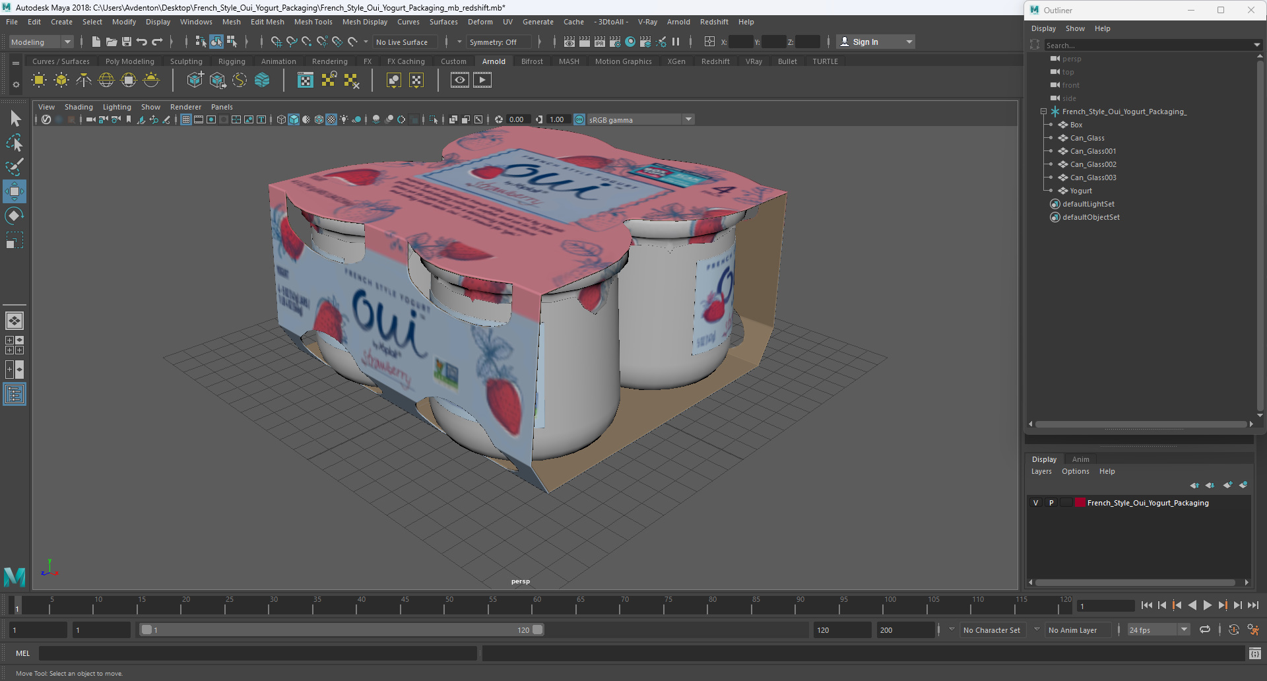
Task: Click the New Scene icon
Action: 96,42
